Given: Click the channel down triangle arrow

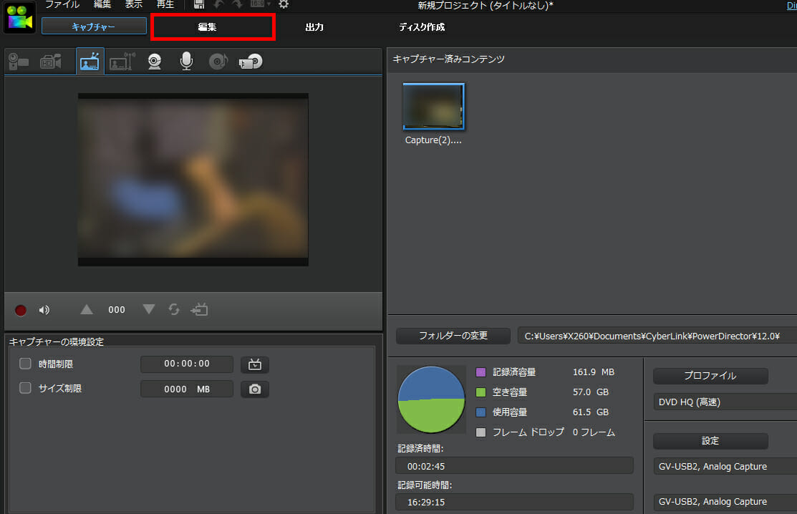Looking at the screenshot, I should 148,309.
